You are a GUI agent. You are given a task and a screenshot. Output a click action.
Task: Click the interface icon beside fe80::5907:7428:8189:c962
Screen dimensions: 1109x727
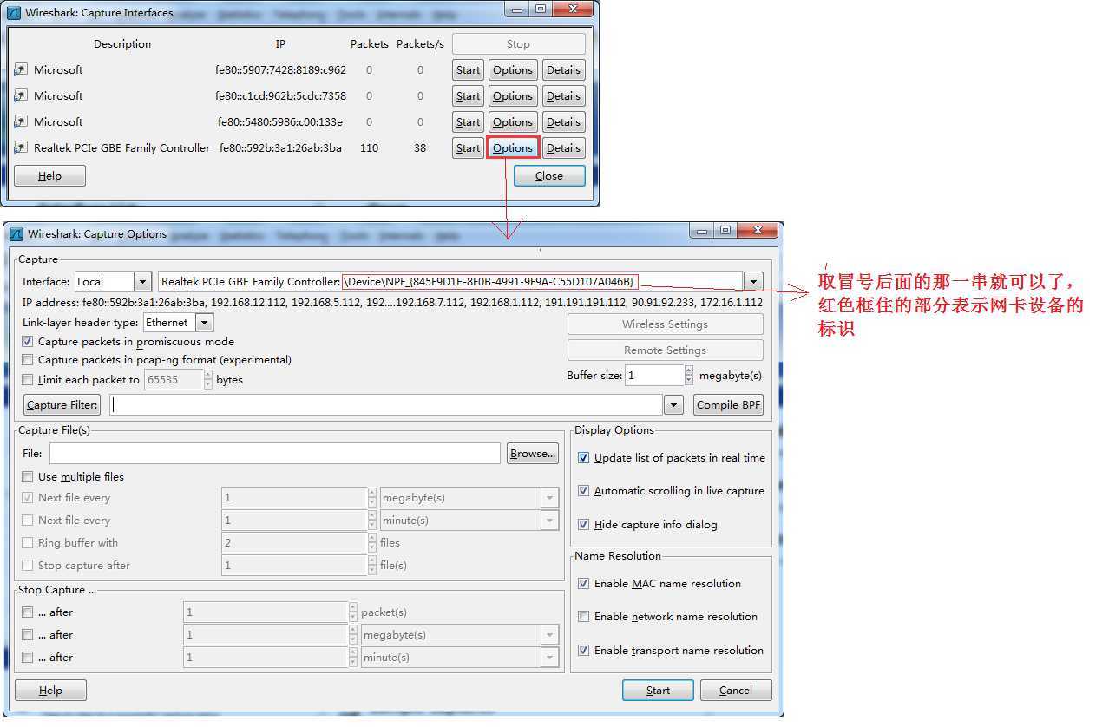pyautogui.click(x=21, y=70)
